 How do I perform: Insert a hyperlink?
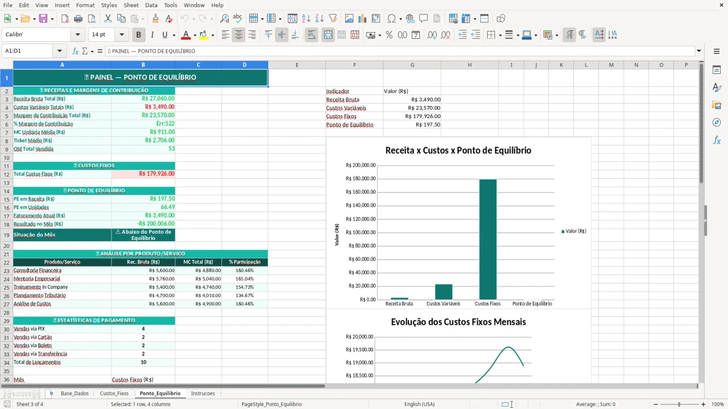[x=410, y=19]
